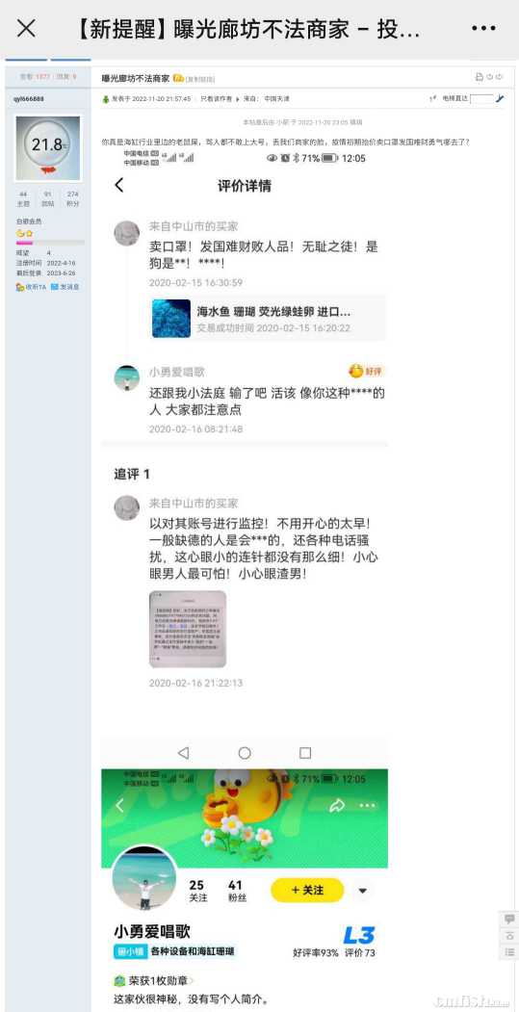The height and width of the screenshot is (1012, 519).
Task: Open the SMS screenshot thumbnail in 追评
Action: (x=188, y=629)
